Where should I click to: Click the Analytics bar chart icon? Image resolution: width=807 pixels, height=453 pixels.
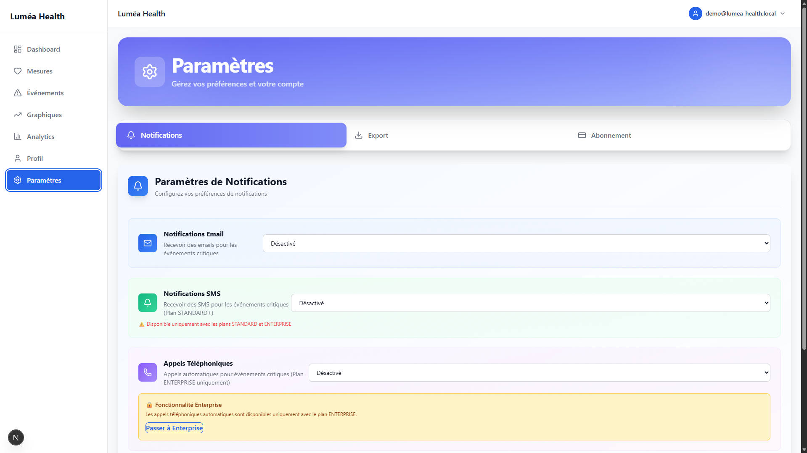pos(18,136)
